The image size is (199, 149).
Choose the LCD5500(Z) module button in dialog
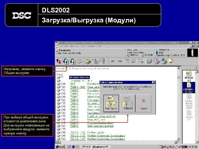click(x=127, y=103)
